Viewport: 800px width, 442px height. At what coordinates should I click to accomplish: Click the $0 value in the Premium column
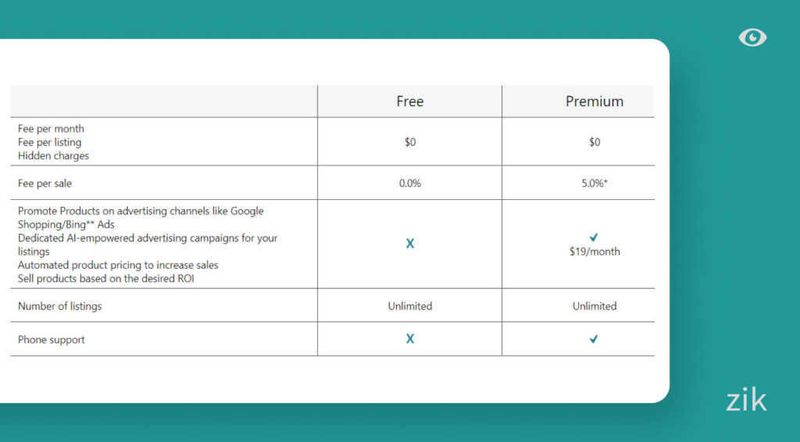595,142
